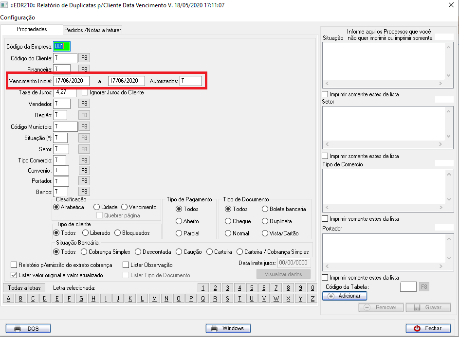Select Vencimento classification radio button
The width and height of the screenshot is (459, 337).
tap(125, 207)
